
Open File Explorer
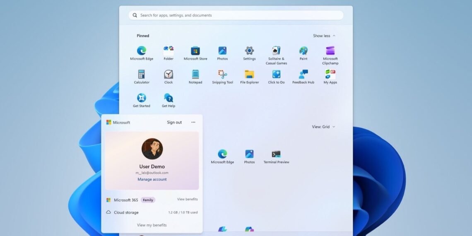(249, 77)
